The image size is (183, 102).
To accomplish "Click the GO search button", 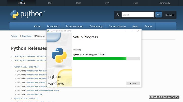I will pyautogui.click(x=159, y=15).
